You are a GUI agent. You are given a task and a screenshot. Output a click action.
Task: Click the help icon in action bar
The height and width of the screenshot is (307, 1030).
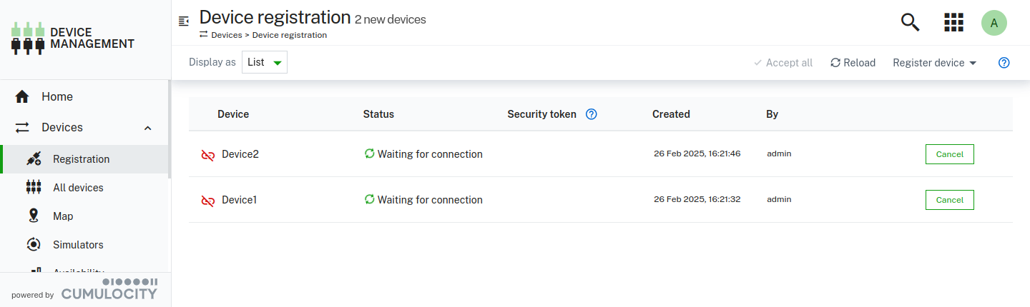1004,63
